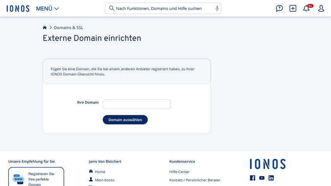Open the perfect domain recommendation card

pos(36,178)
